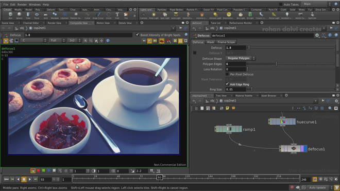Jump to first frame button

(6, 179)
